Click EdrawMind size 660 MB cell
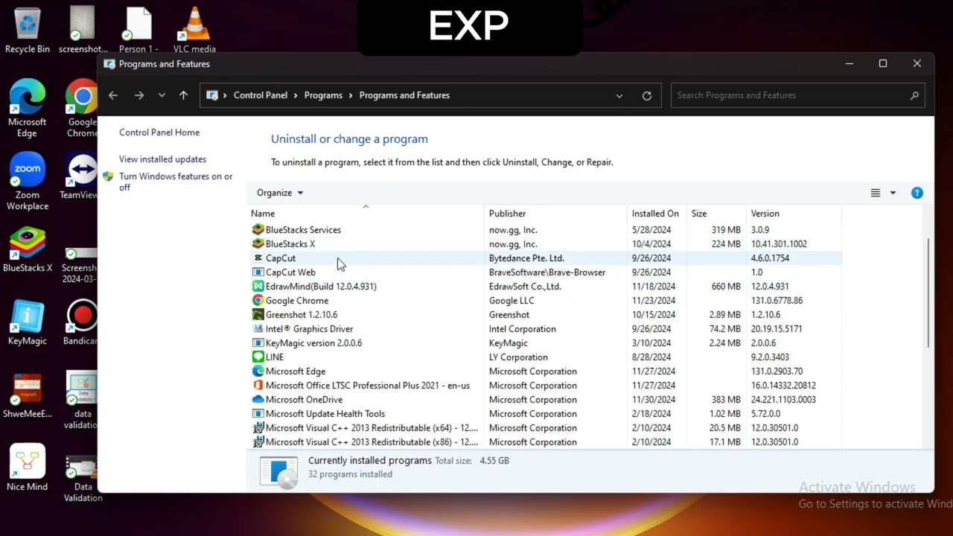This screenshot has width=953, height=536. tap(726, 287)
